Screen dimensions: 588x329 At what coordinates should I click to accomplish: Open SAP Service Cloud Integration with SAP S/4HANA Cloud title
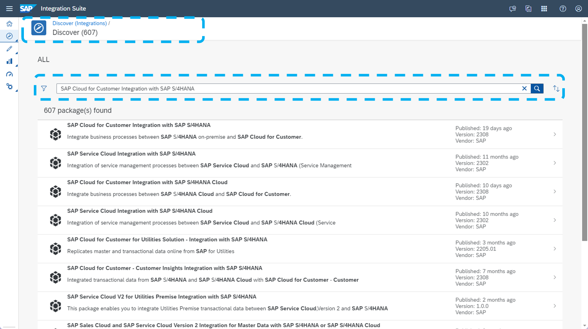(x=140, y=211)
